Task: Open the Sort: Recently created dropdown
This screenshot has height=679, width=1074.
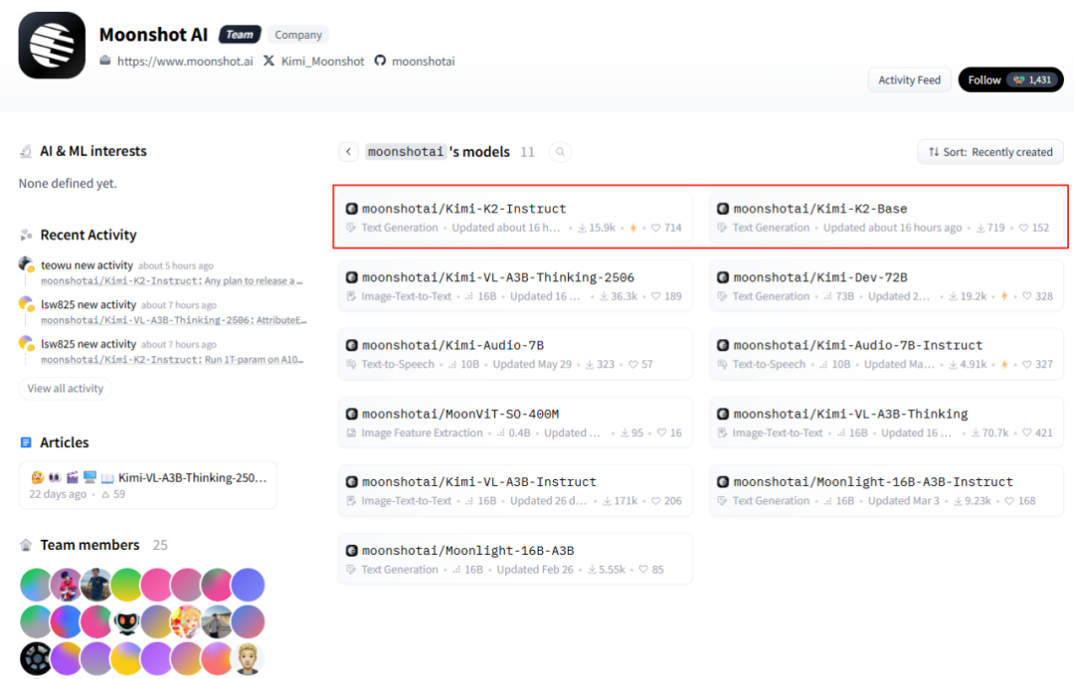Action: click(x=990, y=152)
